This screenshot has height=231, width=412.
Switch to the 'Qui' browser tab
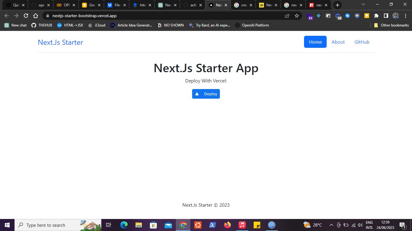click(16, 5)
